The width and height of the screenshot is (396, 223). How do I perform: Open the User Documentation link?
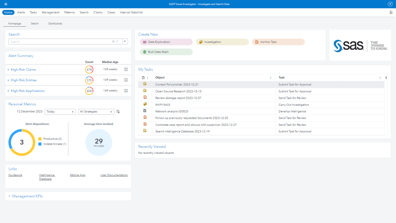(x=114, y=175)
